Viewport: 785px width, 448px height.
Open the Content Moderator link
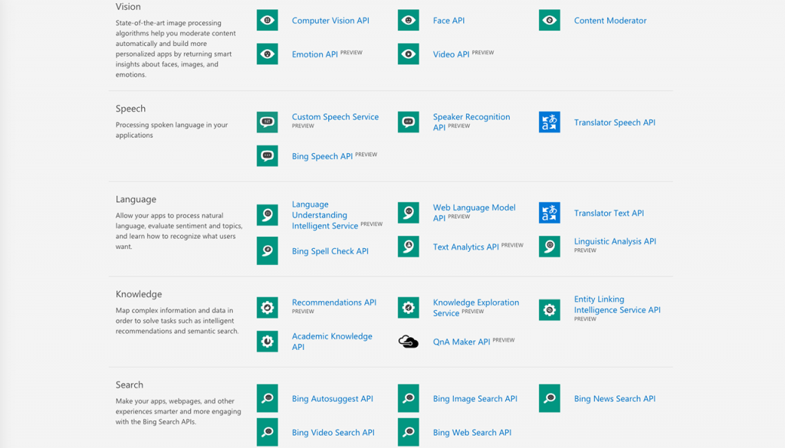tap(609, 21)
